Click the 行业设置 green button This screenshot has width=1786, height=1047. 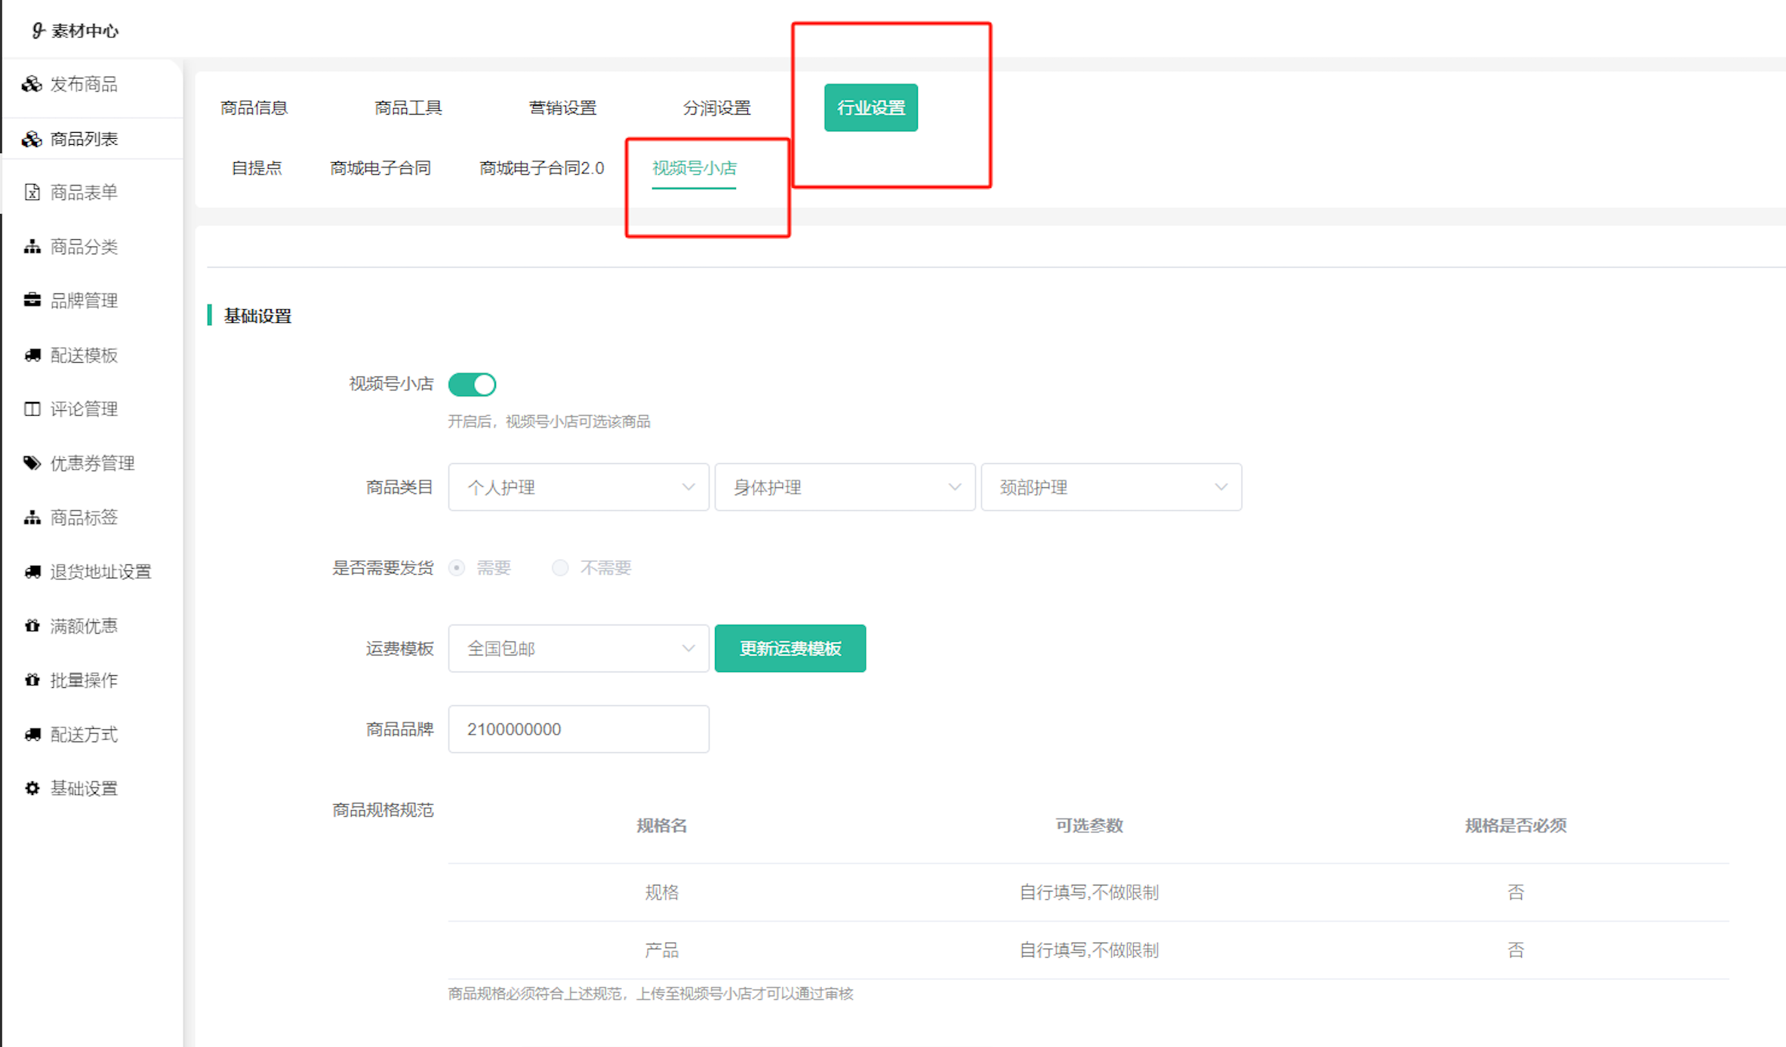pyautogui.click(x=870, y=108)
